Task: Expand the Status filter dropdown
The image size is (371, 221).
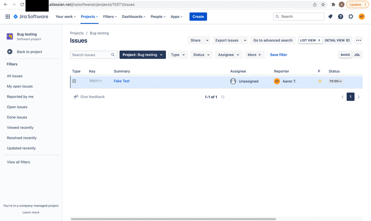Action: point(202,55)
